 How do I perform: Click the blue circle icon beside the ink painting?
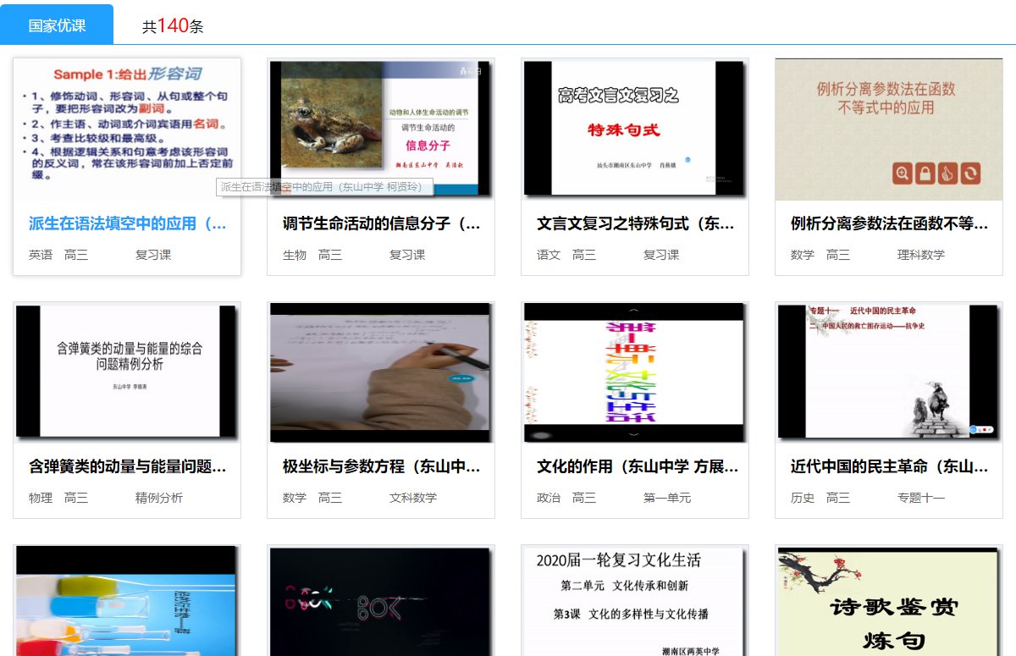click(x=975, y=430)
